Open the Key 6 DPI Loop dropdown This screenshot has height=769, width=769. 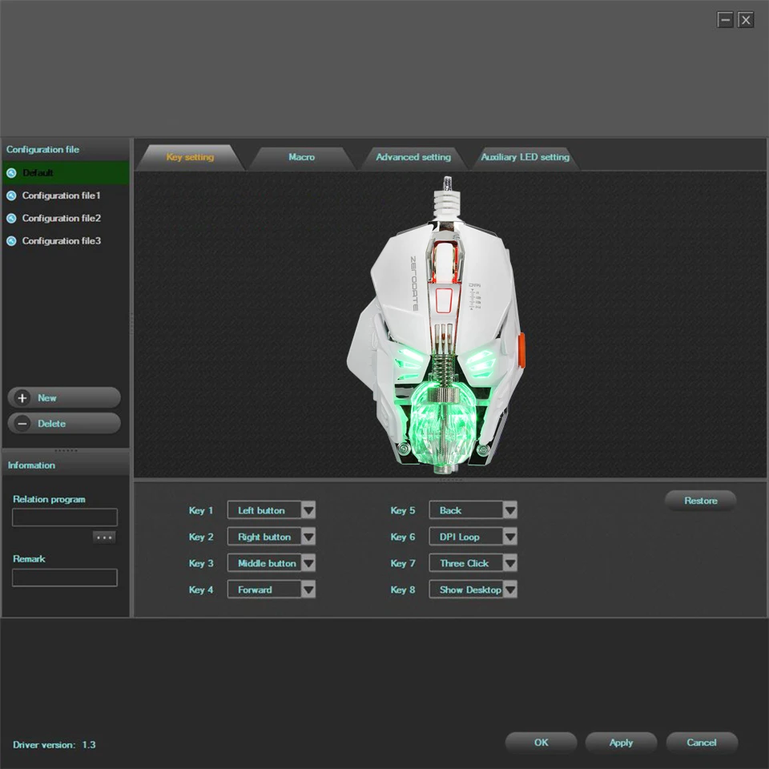[x=510, y=537]
